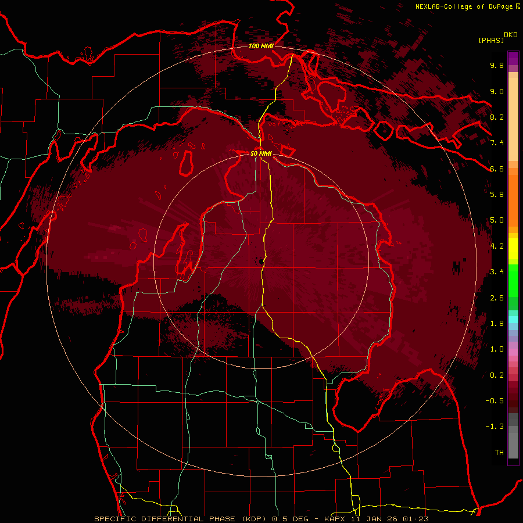Click the 5.8 color scale label
The height and width of the screenshot is (523, 523).
[497, 194]
